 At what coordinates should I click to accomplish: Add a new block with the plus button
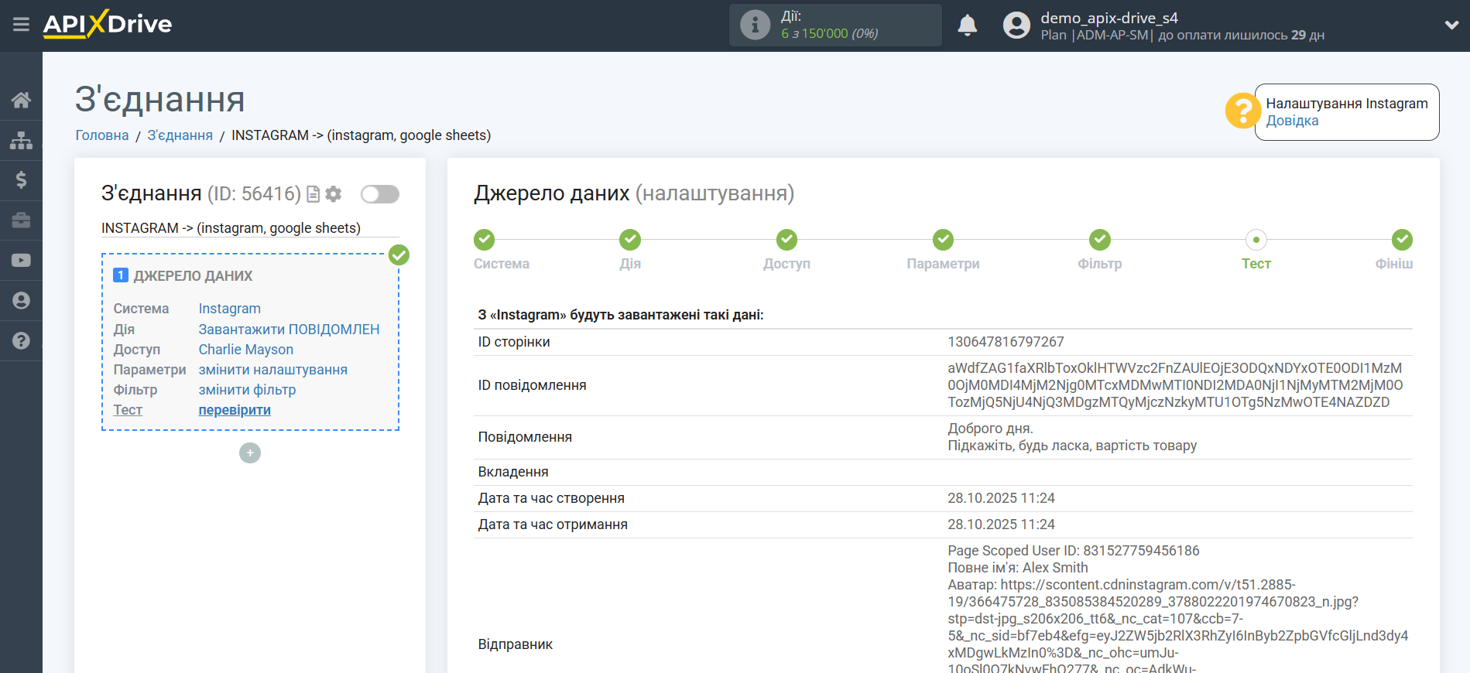click(249, 453)
